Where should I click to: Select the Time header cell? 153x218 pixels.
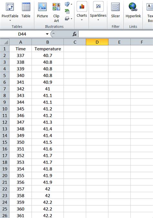[21, 49]
